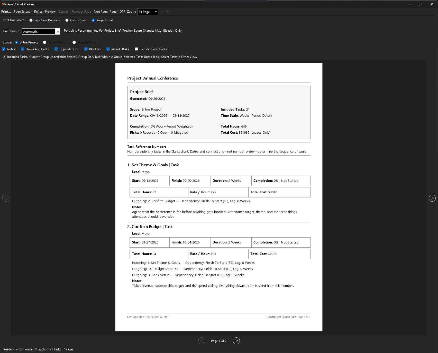438x353 pixels.
Task: Click the Cancel toolbar item
Action: click(63, 12)
